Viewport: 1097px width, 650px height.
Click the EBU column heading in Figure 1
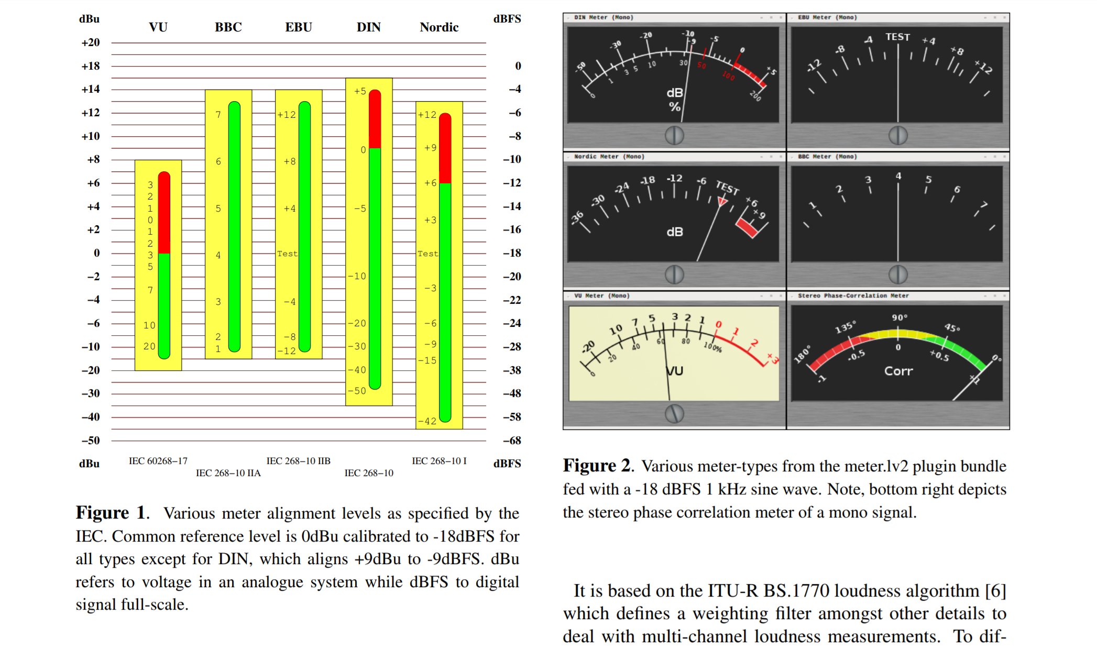299,27
